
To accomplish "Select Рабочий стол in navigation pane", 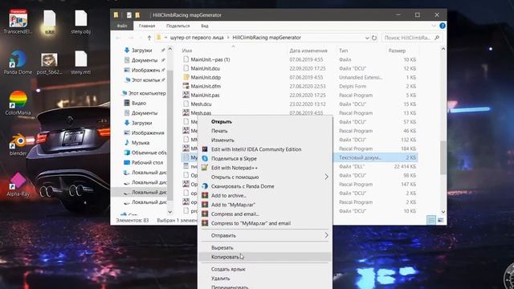I will coord(144,162).
